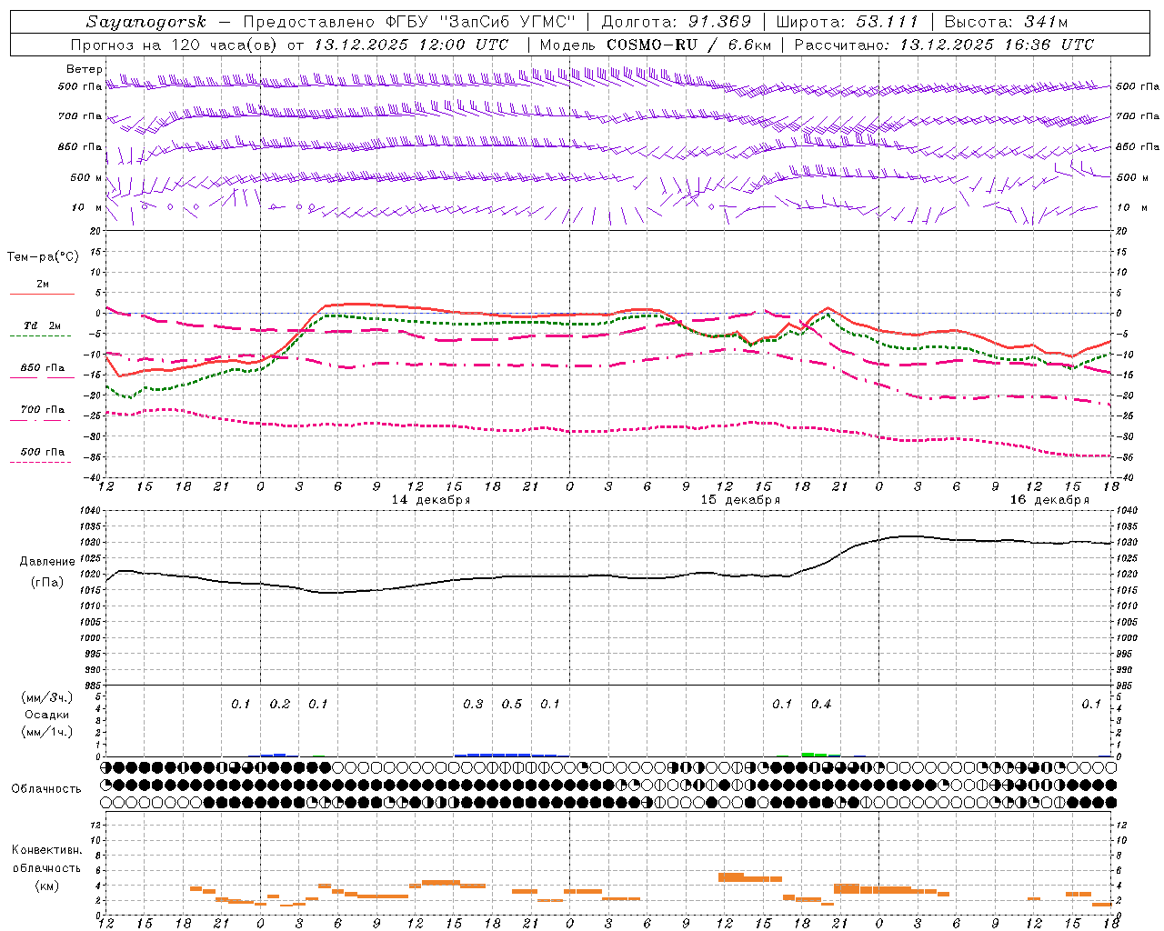Click the 'Тем-ра(°C)' temperature panel label
The image size is (1164, 931).
coord(43,257)
